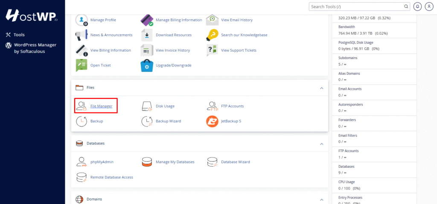This screenshot has height=204, width=437.
Task: Collapse the Domains section
Action: point(321,199)
